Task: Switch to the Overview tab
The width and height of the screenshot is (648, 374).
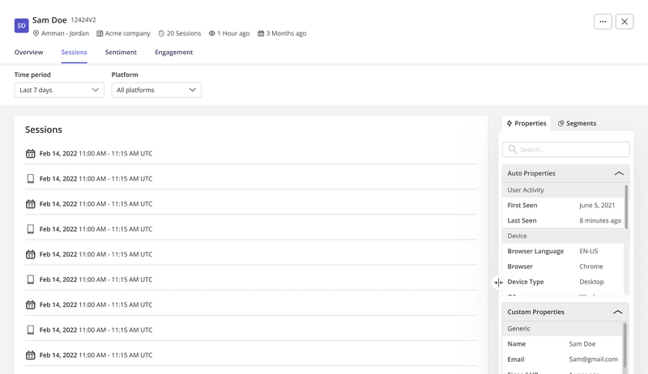Action: pyautogui.click(x=29, y=52)
